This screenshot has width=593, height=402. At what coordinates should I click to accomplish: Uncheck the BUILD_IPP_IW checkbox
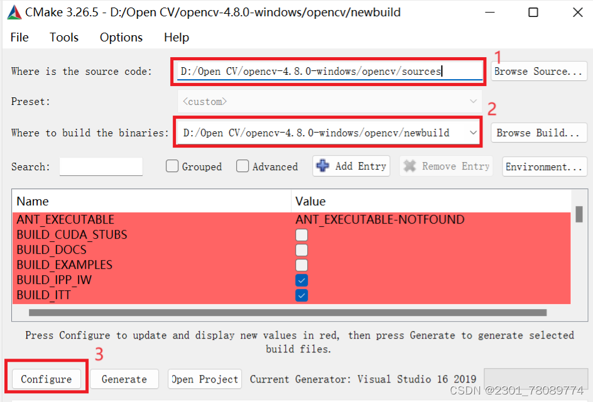[x=302, y=280]
